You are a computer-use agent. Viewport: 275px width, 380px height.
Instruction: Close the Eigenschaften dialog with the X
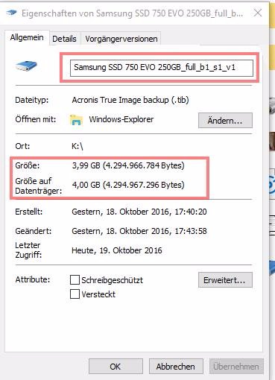258,13
